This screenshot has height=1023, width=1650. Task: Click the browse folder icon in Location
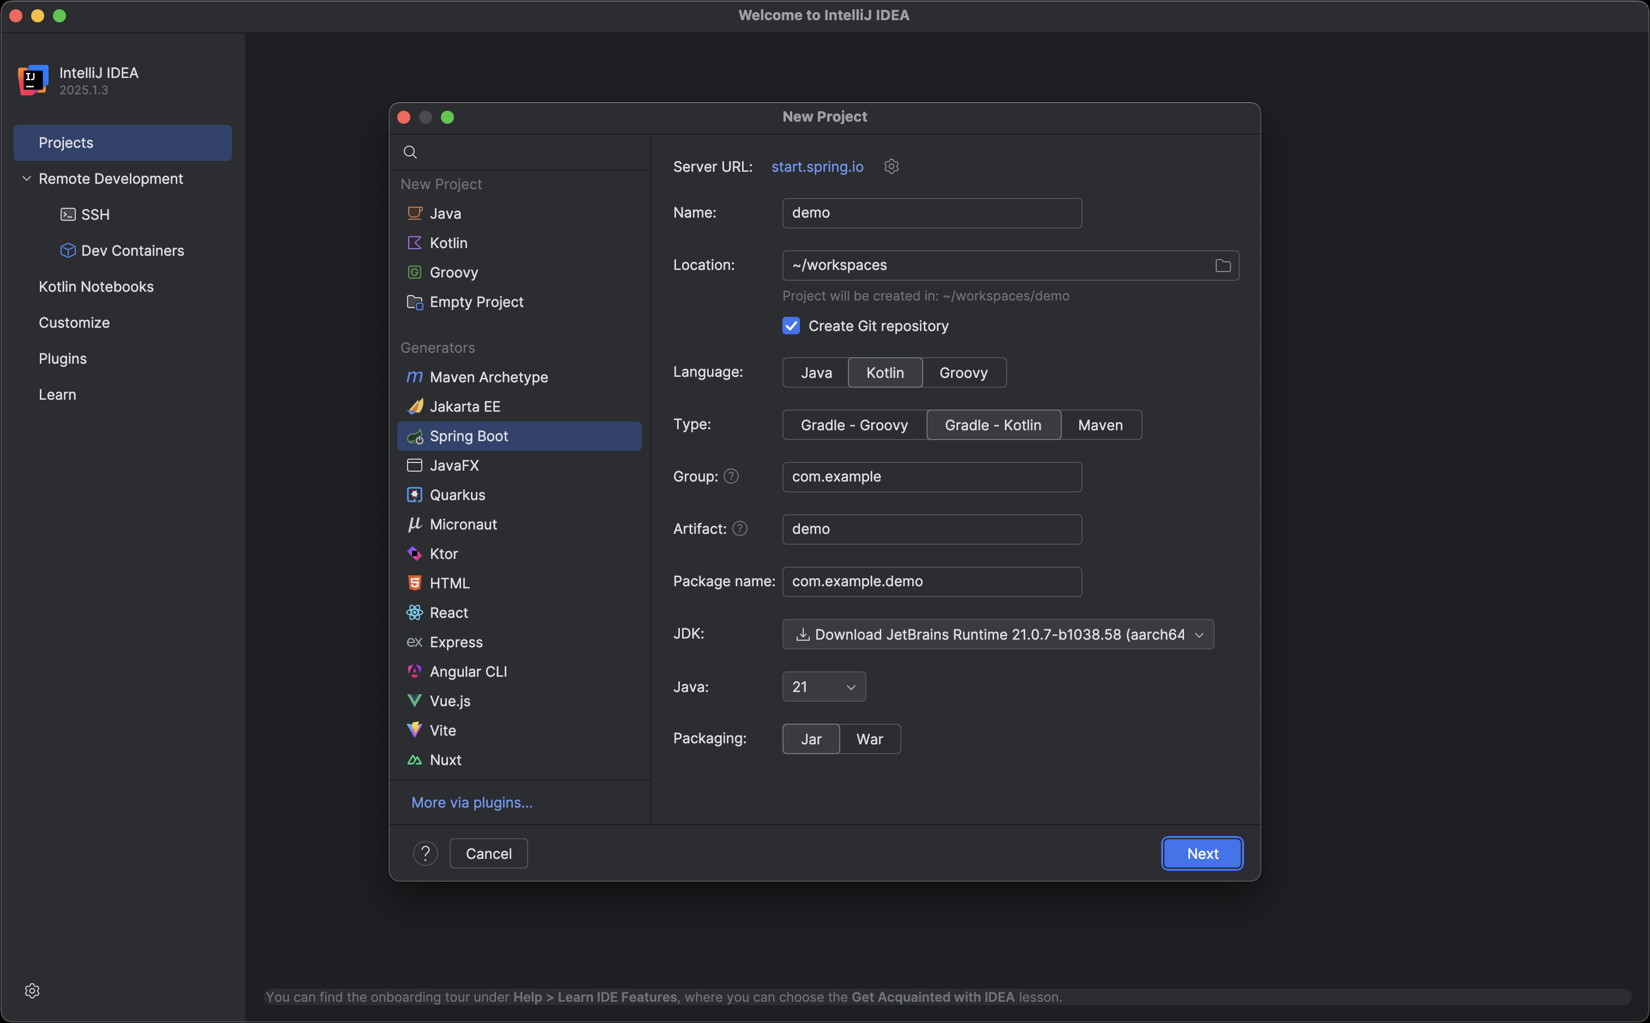[1222, 266]
